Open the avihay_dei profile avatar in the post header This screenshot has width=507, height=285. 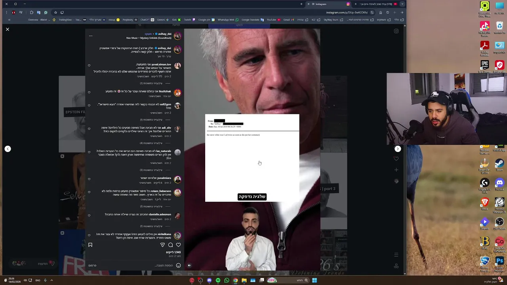177,36
